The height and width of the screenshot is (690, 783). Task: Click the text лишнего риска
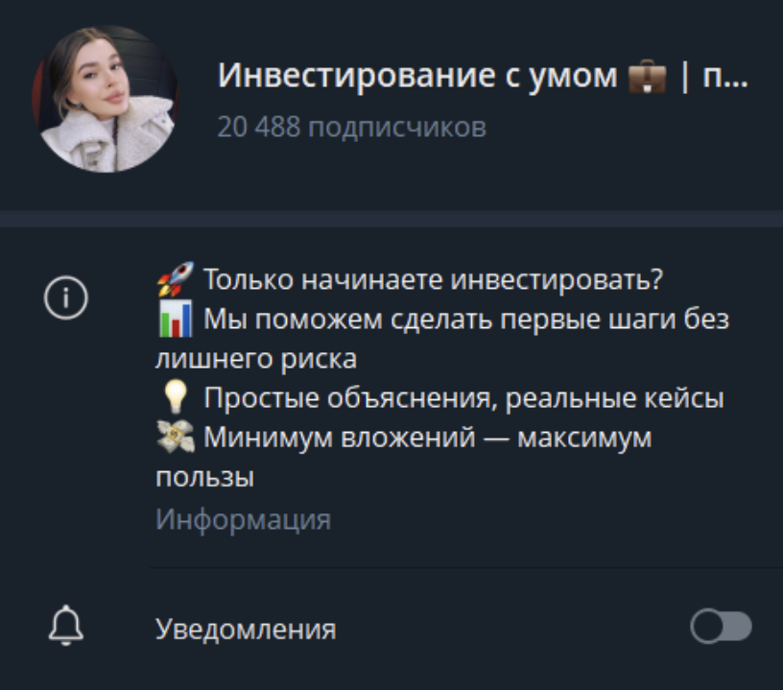point(256,360)
